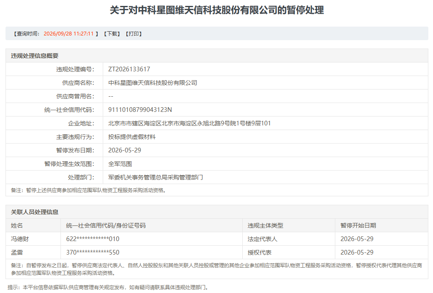The height and width of the screenshot is (293, 433).
Task: Click the 姓名 column header
Action: (16, 225)
